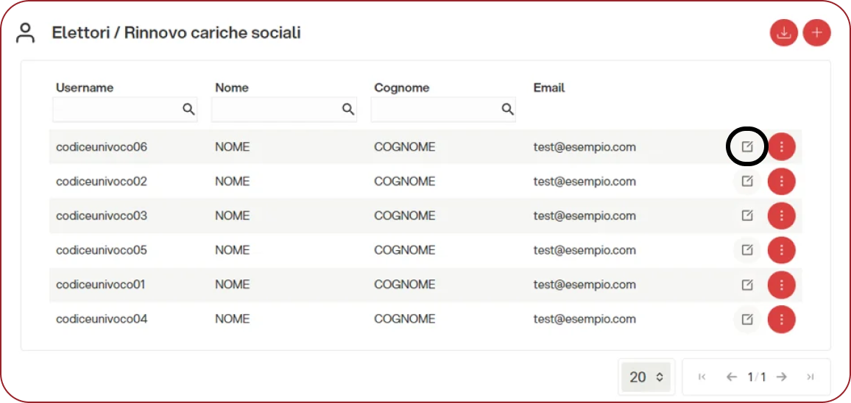Click the Username search filter field
This screenshot has height=403, width=851.
116,110
